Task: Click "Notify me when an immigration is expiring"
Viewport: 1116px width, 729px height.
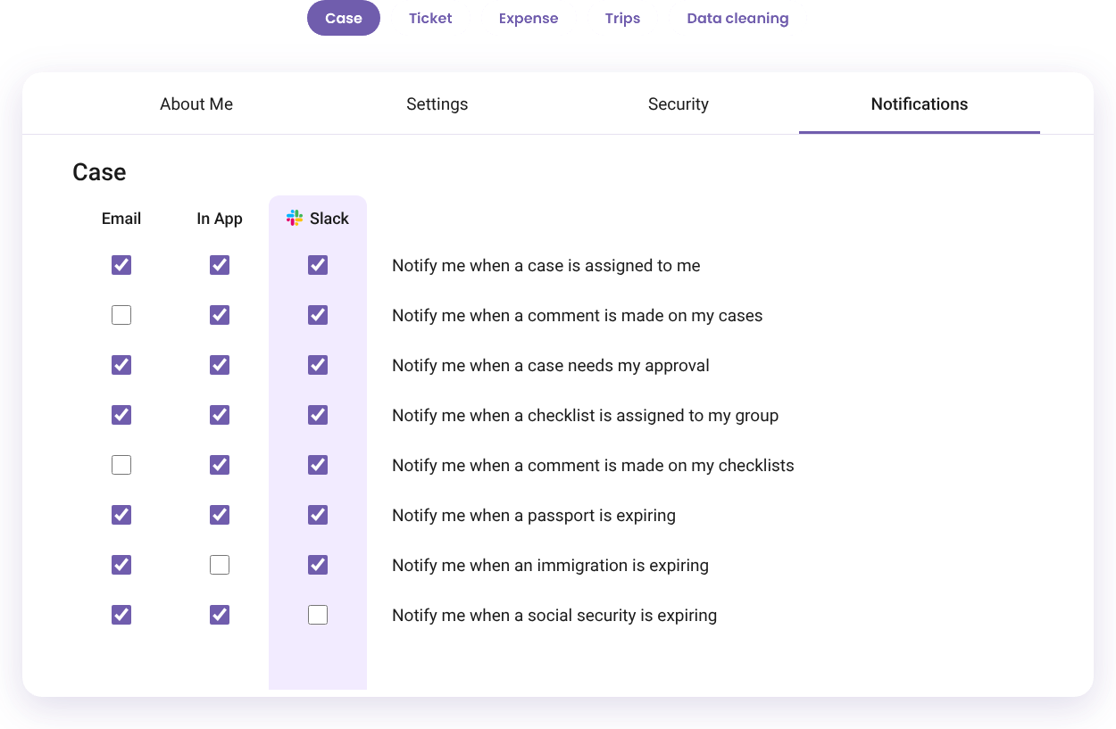Action: pyautogui.click(x=550, y=566)
